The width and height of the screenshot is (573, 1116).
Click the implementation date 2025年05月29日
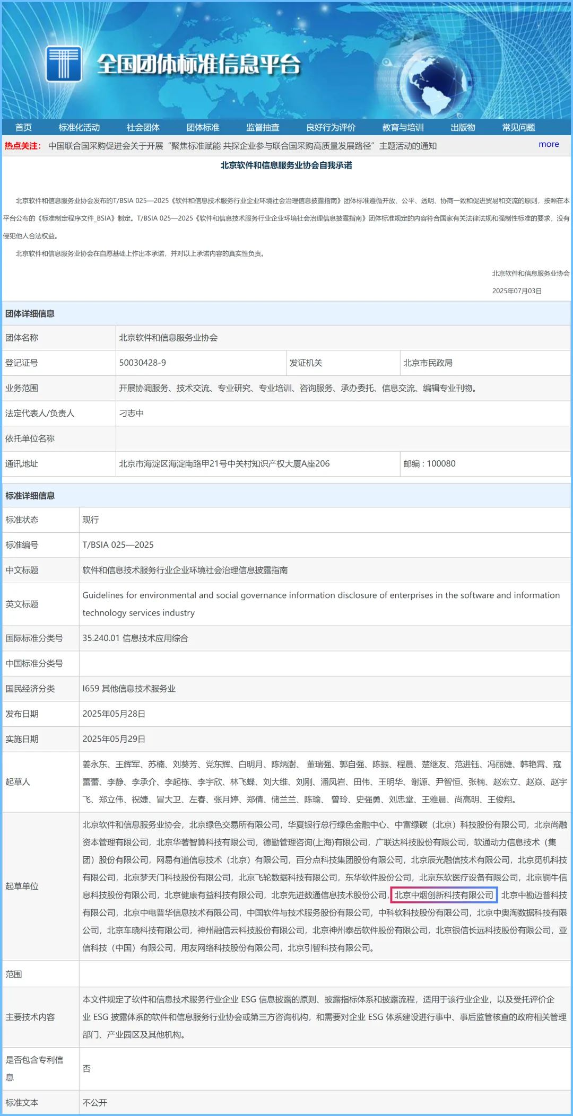(114, 739)
